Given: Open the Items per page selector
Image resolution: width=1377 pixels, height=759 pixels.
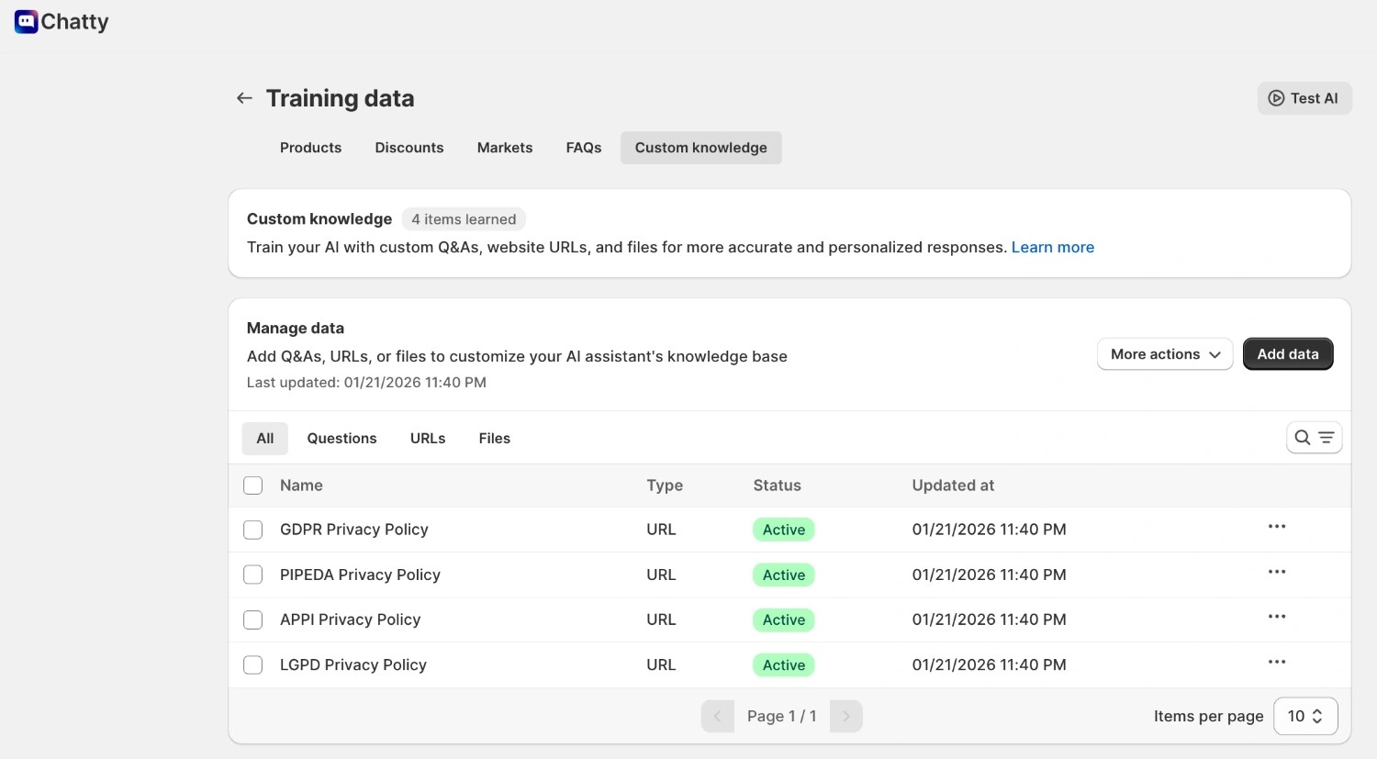Looking at the screenshot, I should coord(1305,716).
